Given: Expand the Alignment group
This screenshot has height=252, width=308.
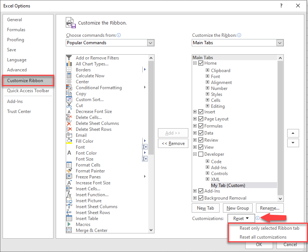Looking at the screenshot, I should pyautogui.click(x=207, y=82).
